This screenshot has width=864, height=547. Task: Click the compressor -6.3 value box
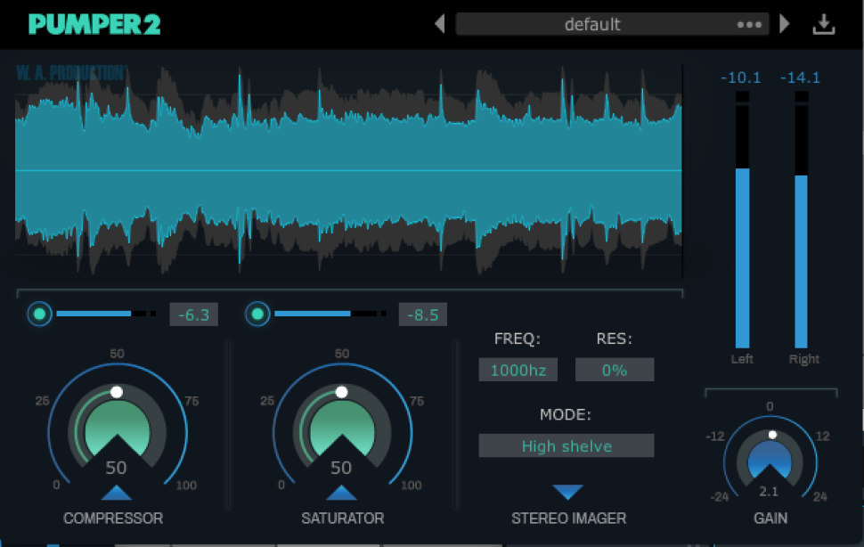click(x=193, y=314)
